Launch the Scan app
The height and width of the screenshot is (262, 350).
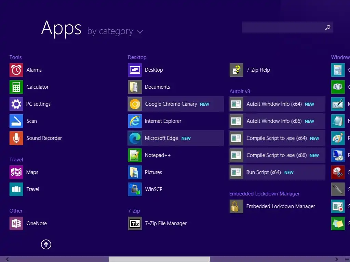coord(23,121)
